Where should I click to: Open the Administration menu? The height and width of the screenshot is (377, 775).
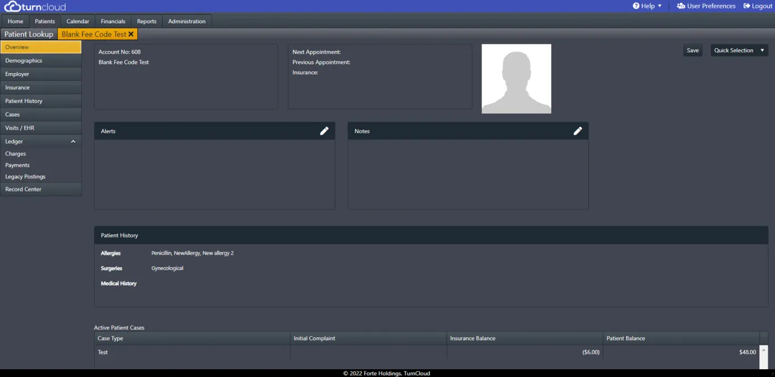pos(187,22)
